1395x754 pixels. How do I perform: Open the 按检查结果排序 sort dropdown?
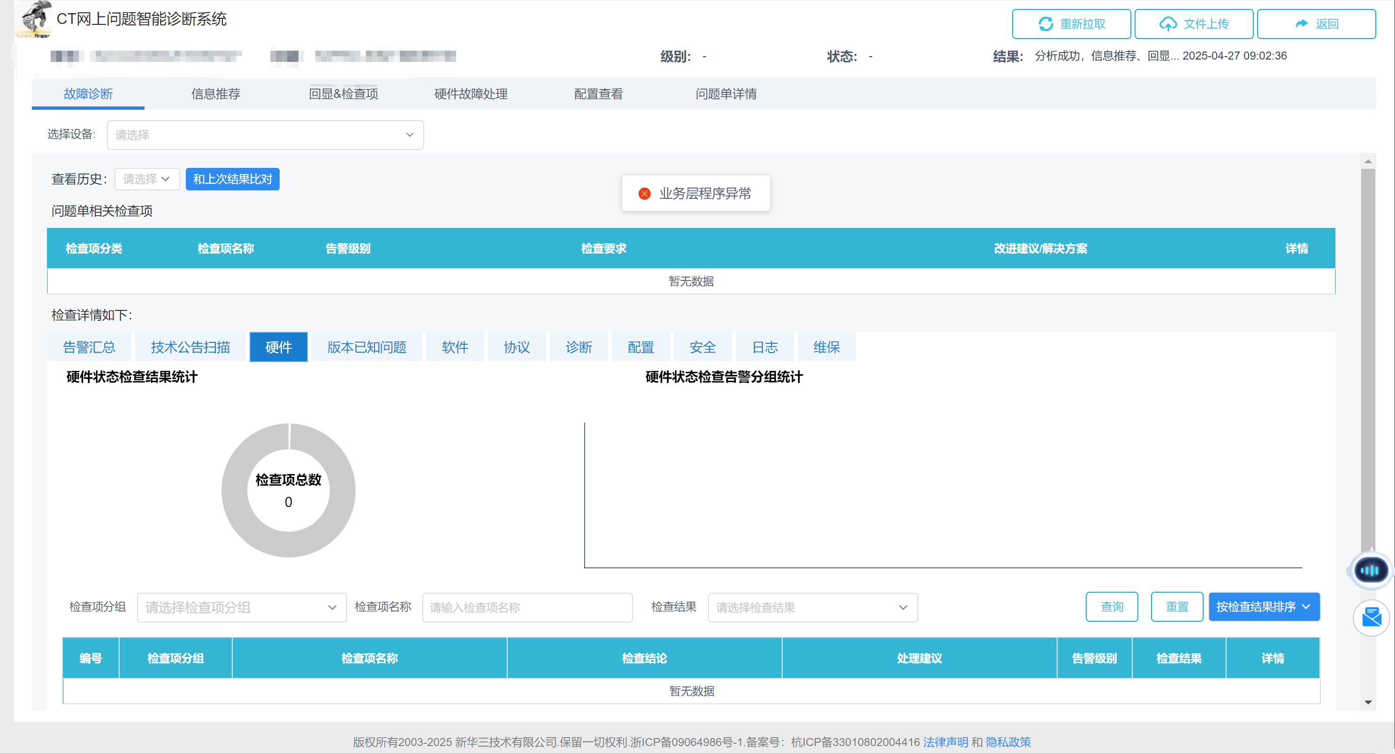coord(1264,607)
